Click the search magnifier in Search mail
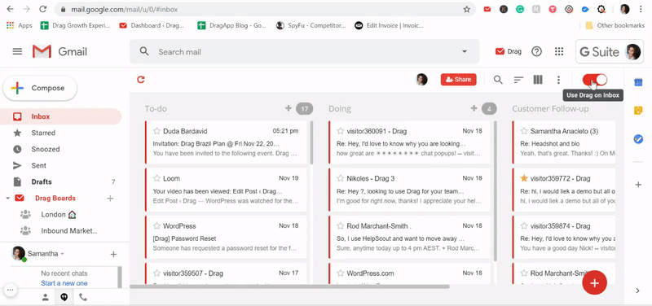 click(x=144, y=51)
